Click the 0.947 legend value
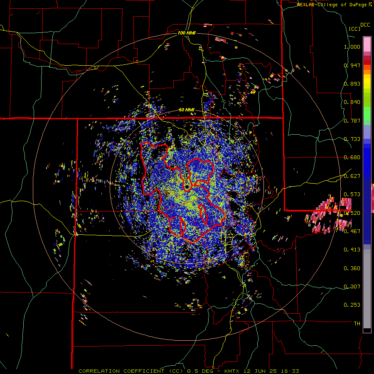Viewport: 374px width, 374px height. [x=352, y=65]
